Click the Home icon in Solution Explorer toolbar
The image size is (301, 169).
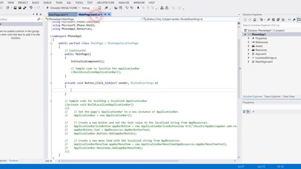pos(254,20)
